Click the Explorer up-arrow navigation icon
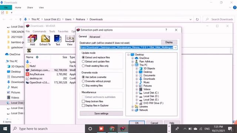The width and height of the screenshot is (237, 133). [x=20, y=19]
